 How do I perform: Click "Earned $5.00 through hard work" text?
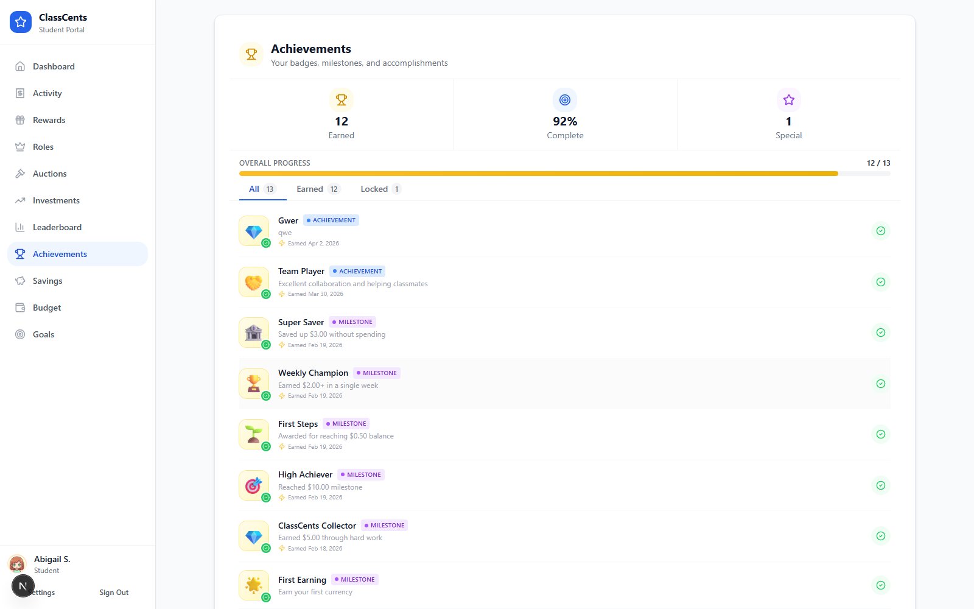pos(331,538)
